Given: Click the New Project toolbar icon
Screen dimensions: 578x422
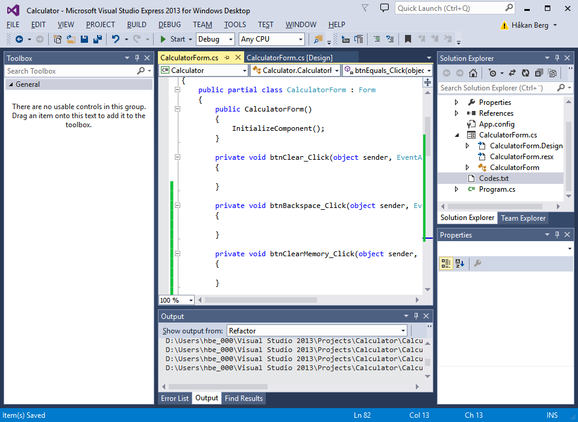Looking at the screenshot, I should [x=57, y=39].
